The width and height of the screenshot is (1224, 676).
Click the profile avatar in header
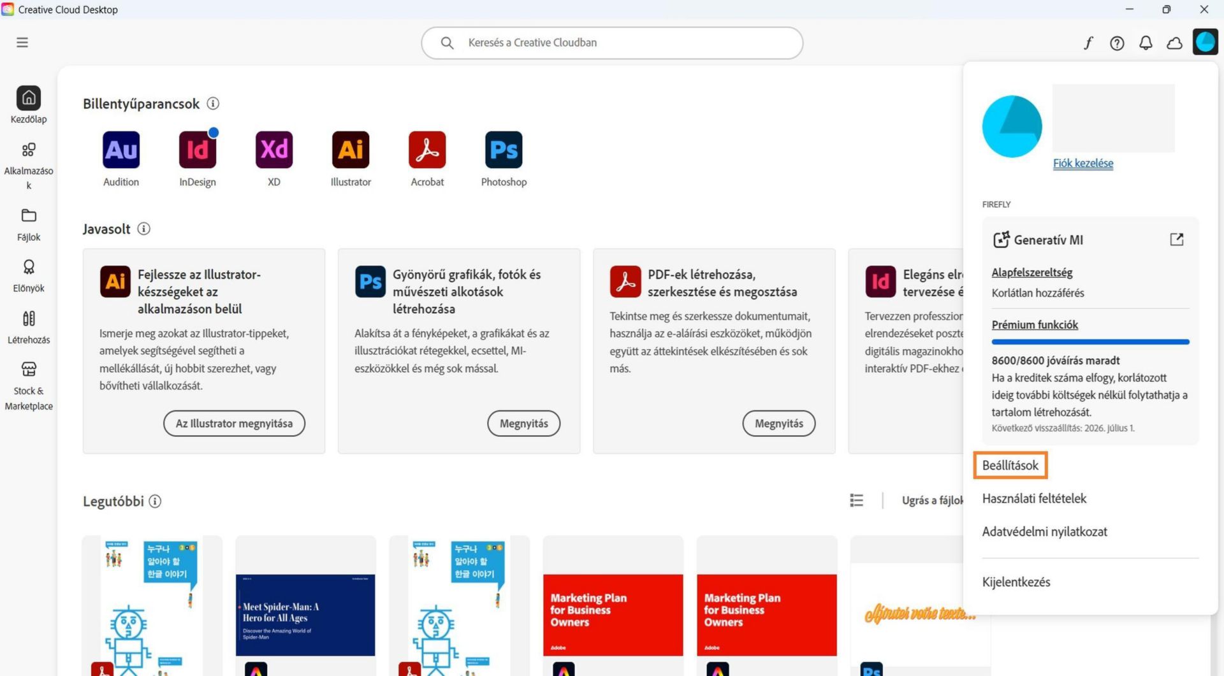tap(1205, 43)
